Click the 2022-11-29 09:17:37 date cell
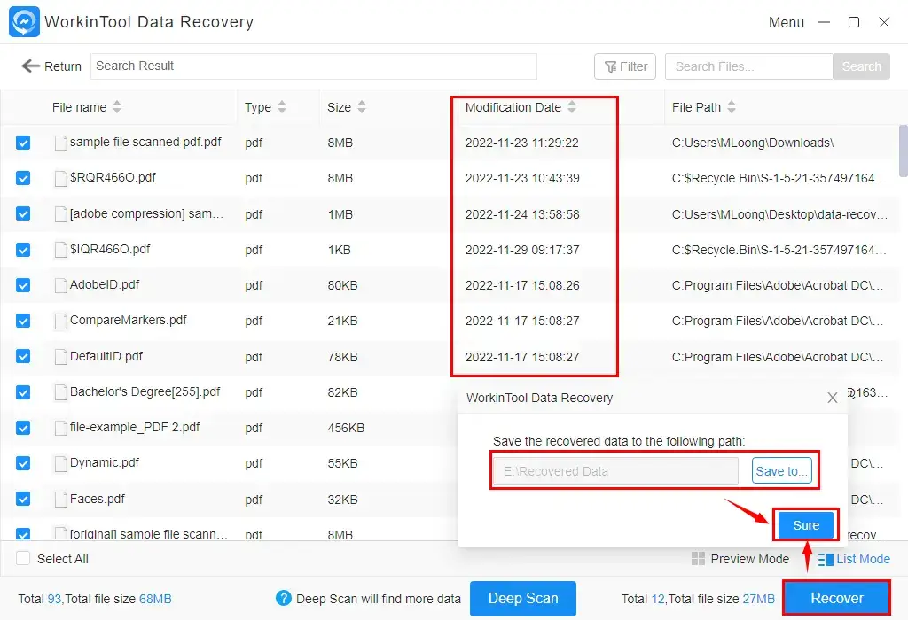The height and width of the screenshot is (620, 908). click(521, 250)
